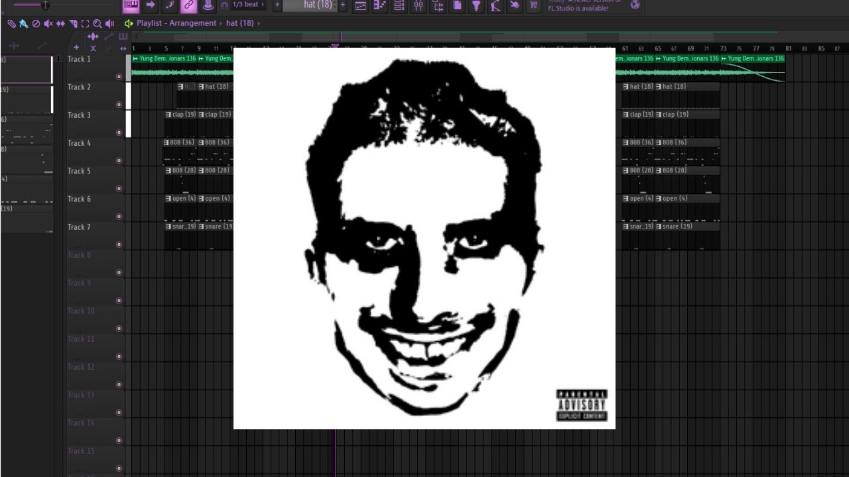The image size is (849, 477).
Task: Click the globe online news icon
Action: [635, 5]
